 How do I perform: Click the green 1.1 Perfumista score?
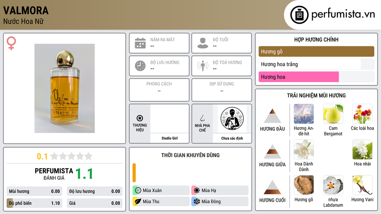[x=84, y=174]
